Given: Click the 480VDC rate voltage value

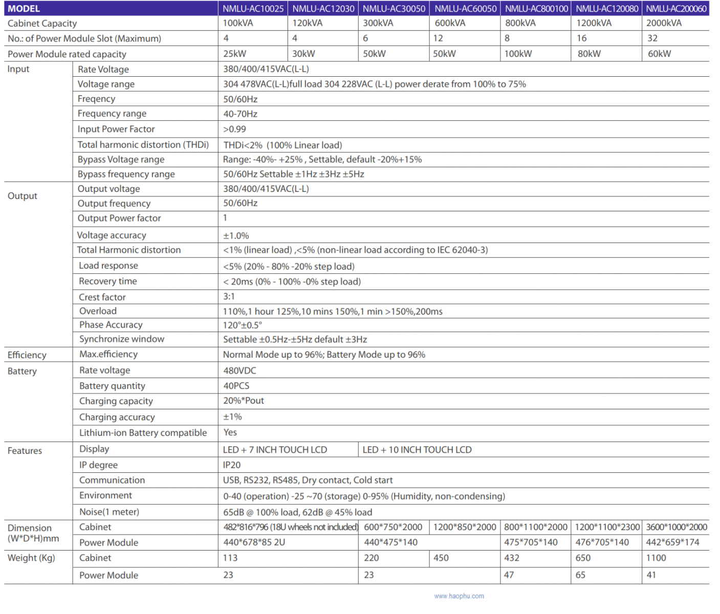Looking at the screenshot, I should [239, 371].
